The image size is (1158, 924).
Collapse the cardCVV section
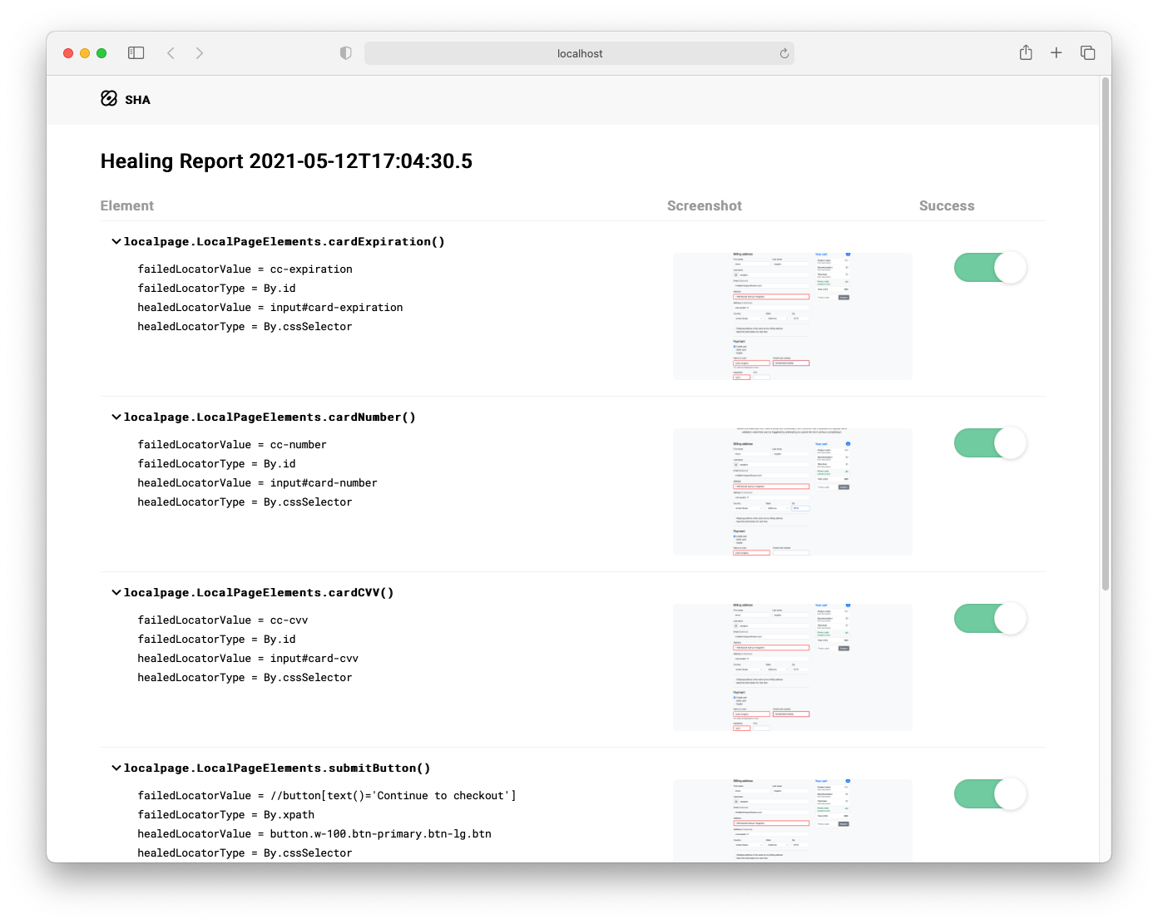[x=116, y=591]
